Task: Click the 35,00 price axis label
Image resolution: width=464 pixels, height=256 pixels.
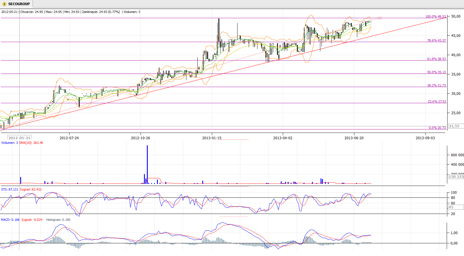Action: coord(456,74)
